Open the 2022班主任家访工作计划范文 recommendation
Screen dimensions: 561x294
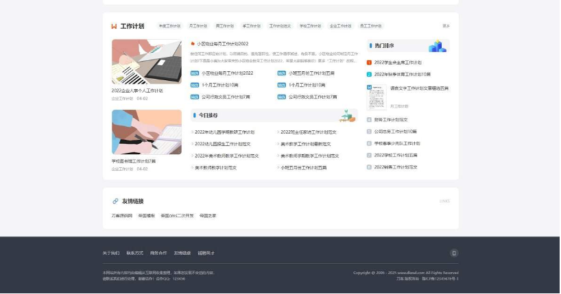[x=309, y=132]
